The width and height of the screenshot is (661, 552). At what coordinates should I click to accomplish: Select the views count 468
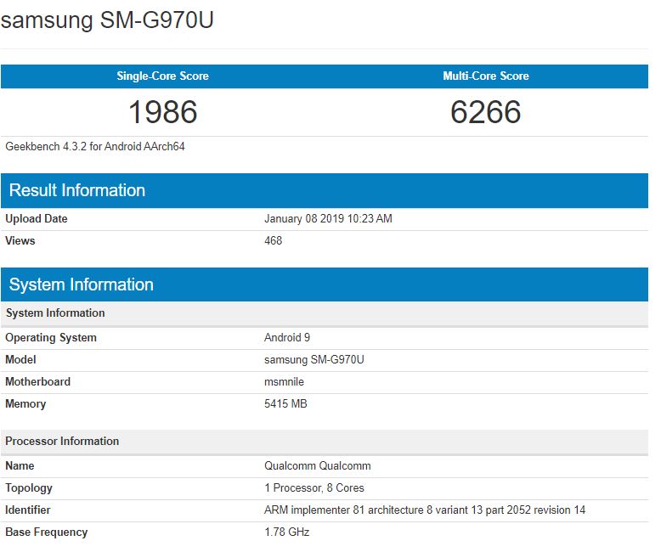pyautogui.click(x=274, y=240)
